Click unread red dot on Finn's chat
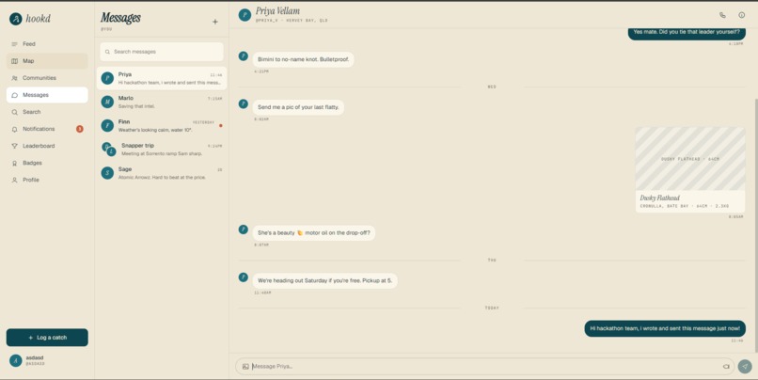 (221, 126)
